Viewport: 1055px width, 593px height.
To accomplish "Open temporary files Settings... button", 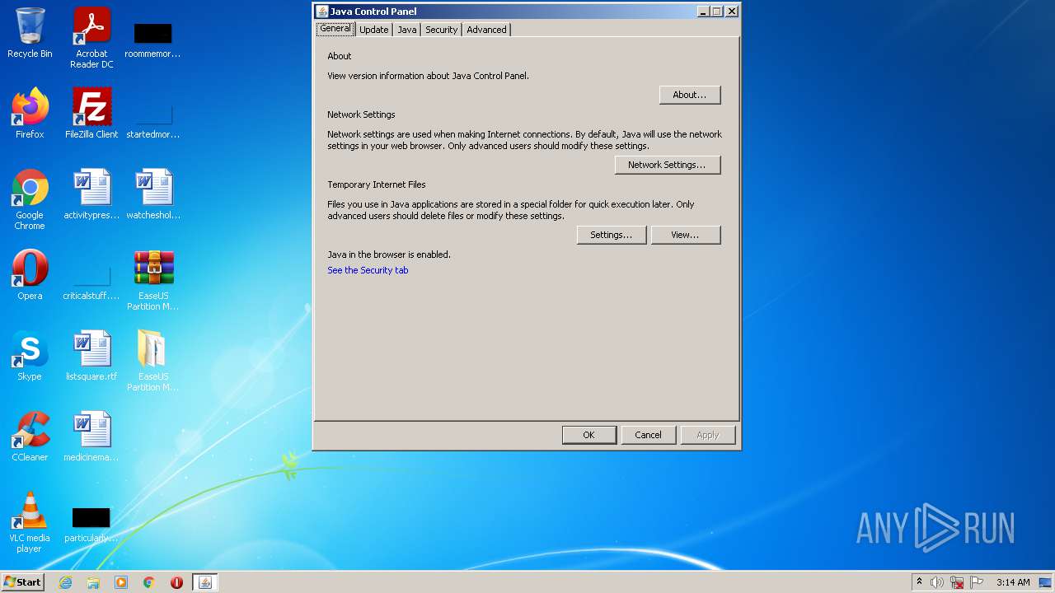I will coord(612,235).
